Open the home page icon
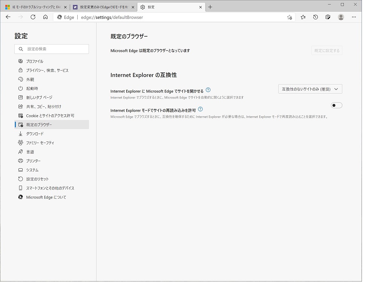The width and height of the screenshot is (377, 283). [46, 17]
